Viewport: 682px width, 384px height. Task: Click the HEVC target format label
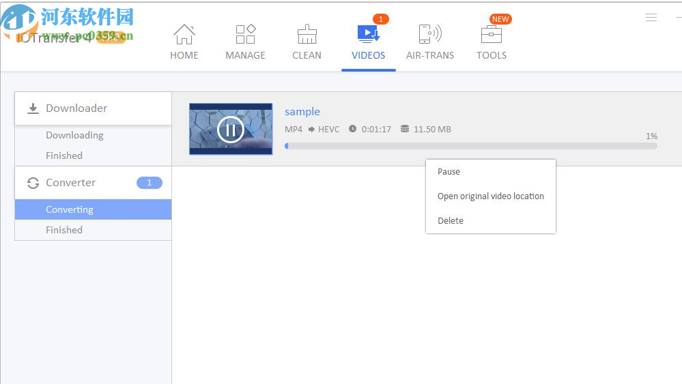pos(329,130)
